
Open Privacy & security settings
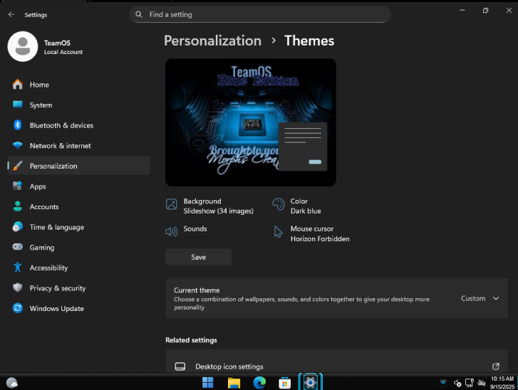[x=78, y=288]
